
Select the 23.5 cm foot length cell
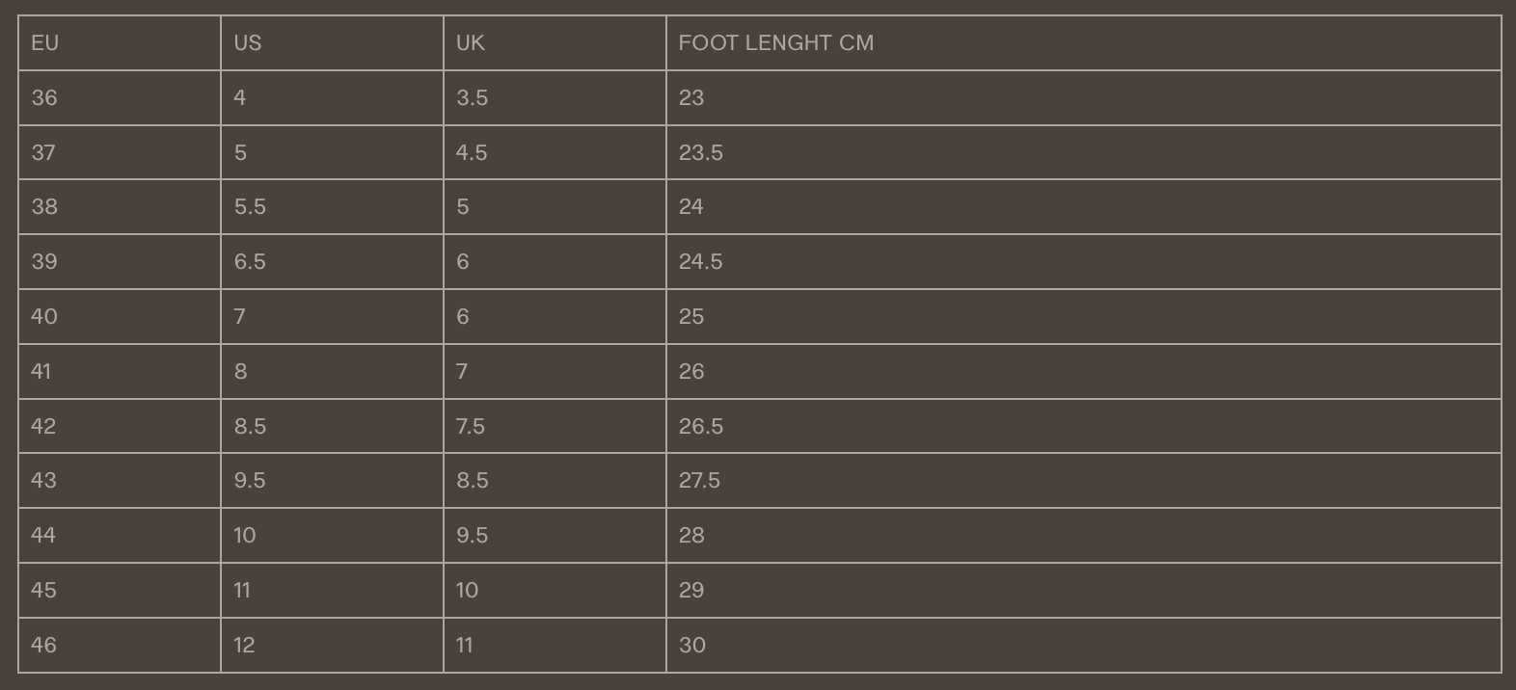[701, 153]
